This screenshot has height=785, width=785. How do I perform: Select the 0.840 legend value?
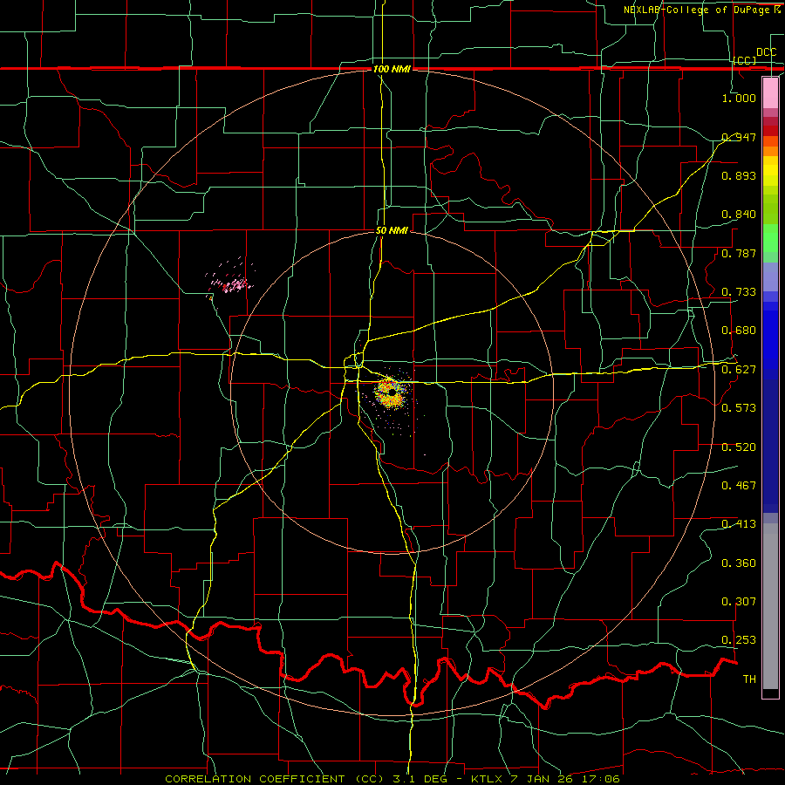click(x=739, y=215)
